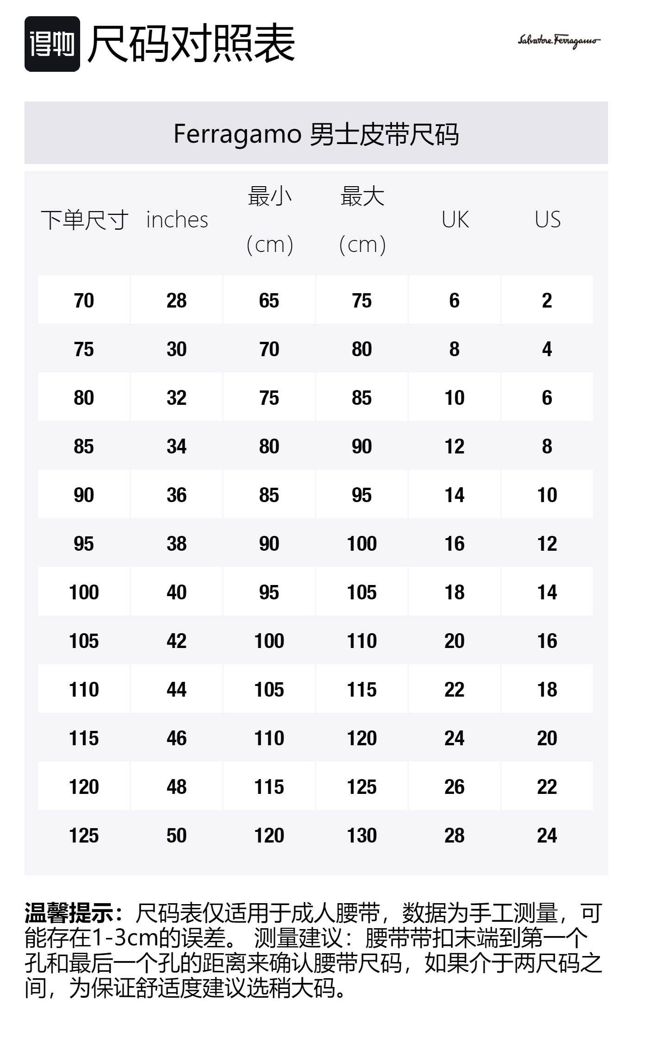Click US size 2 in the first row

tap(547, 301)
